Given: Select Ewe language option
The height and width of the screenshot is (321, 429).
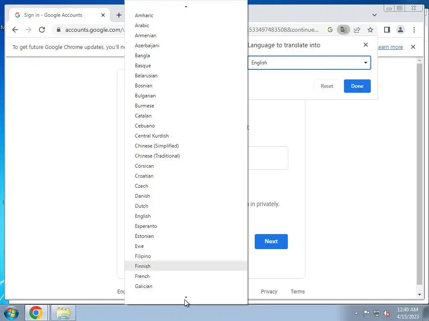Looking at the screenshot, I should point(186,246).
